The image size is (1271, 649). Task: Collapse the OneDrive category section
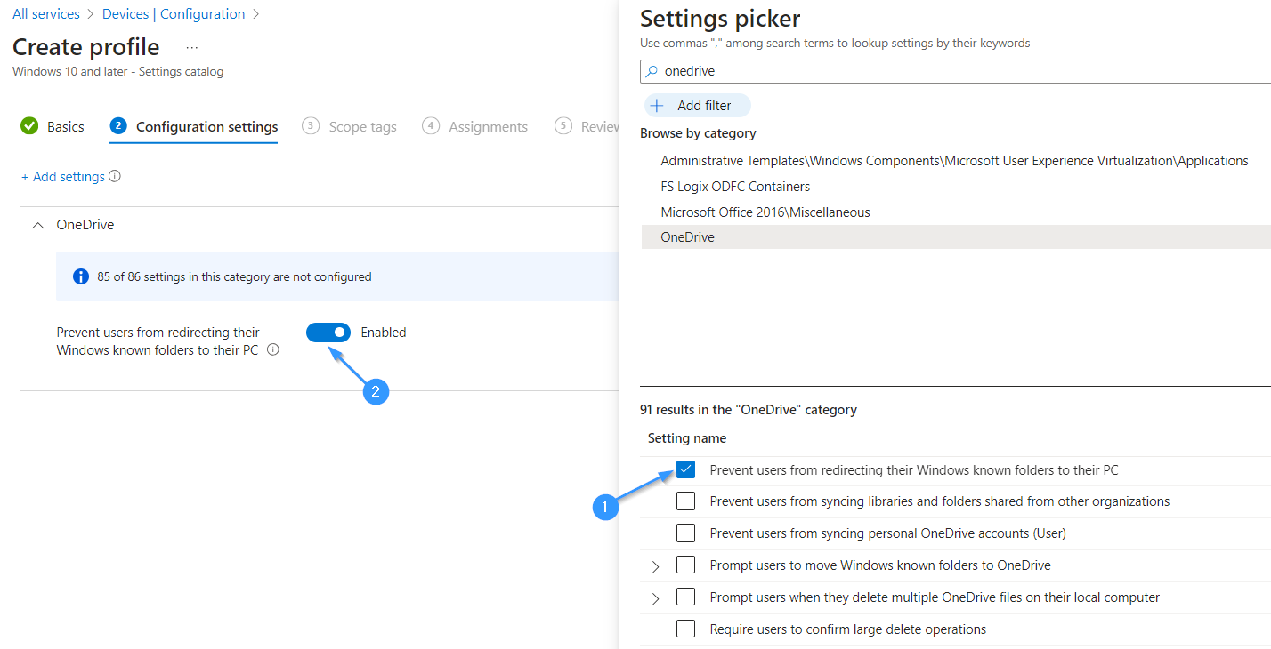[37, 226]
